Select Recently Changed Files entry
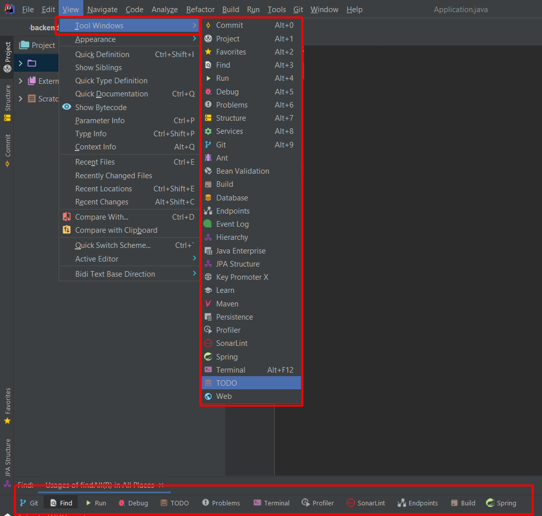Image resolution: width=542 pixels, height=516 pixels. pyautogui.click(x=130, y=176)
